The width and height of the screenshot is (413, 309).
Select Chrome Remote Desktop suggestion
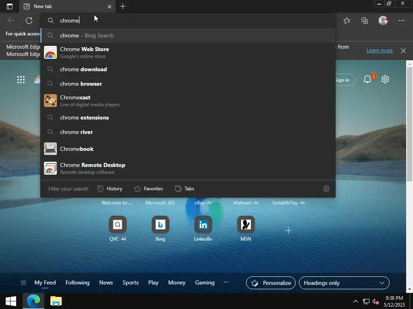[x=188, y=168]
